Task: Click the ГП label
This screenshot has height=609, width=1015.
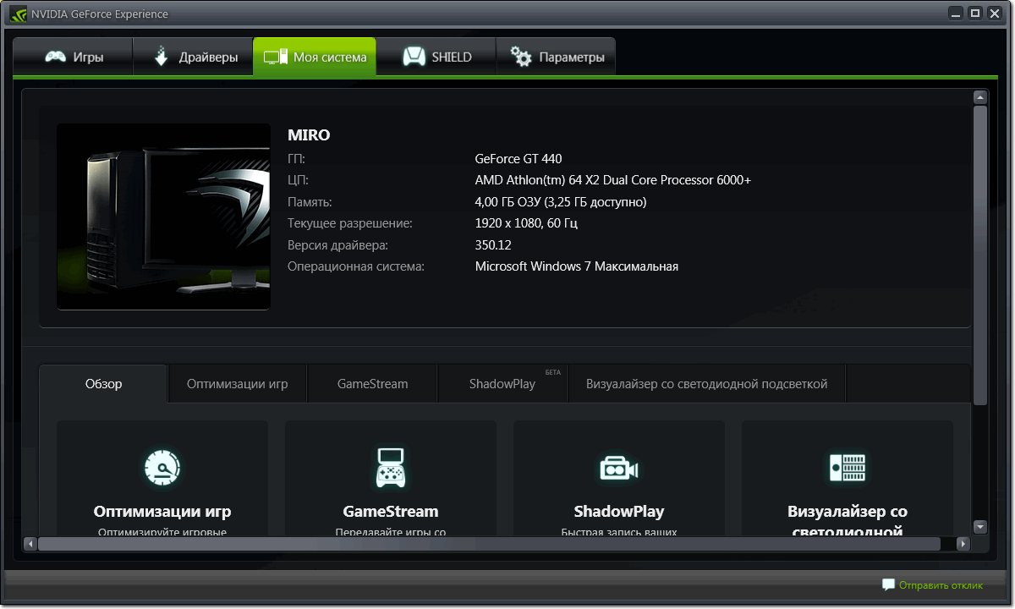Action: coord(296,159)
